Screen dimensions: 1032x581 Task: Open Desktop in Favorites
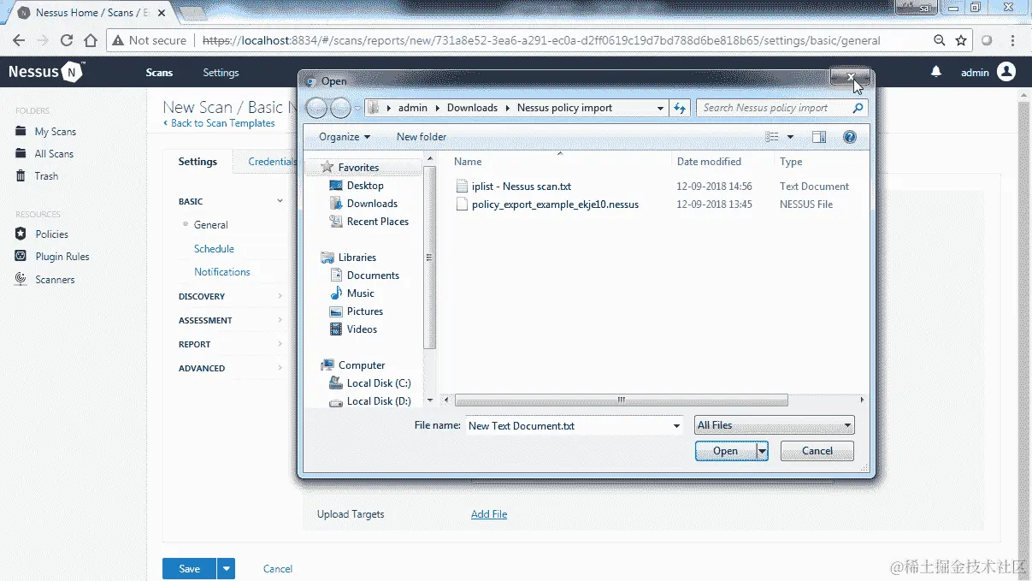(357, 186)
